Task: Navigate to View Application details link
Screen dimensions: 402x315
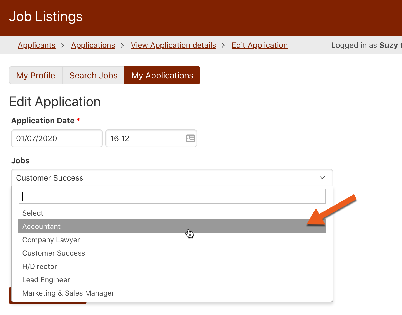Action: tap(173, 45)
